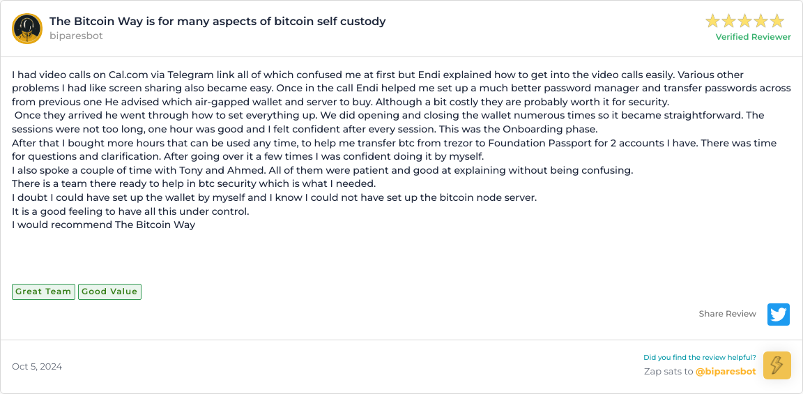The height and width of the screenshot is (394, 803).
Task: Click the Oct 5, 2024 review date
Action: pos(37,367)
